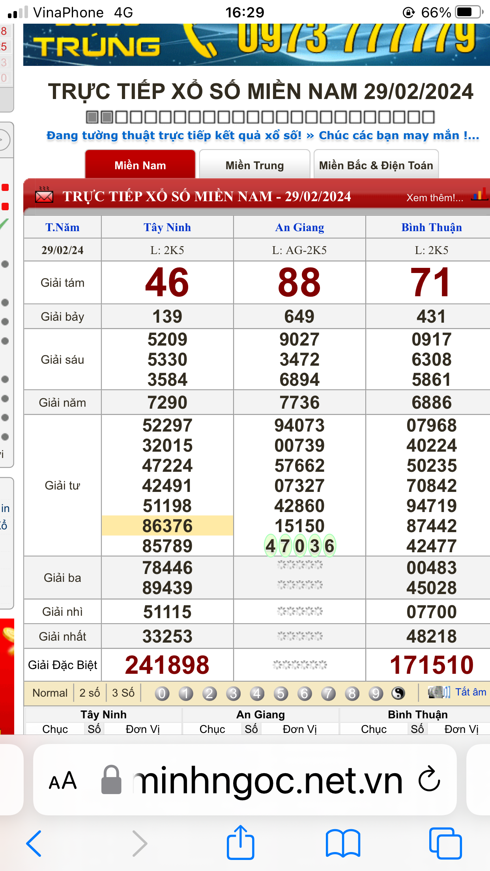Tap the page reload icon
Viewport: 490px width, 871px height.
[x=429, y=779]
